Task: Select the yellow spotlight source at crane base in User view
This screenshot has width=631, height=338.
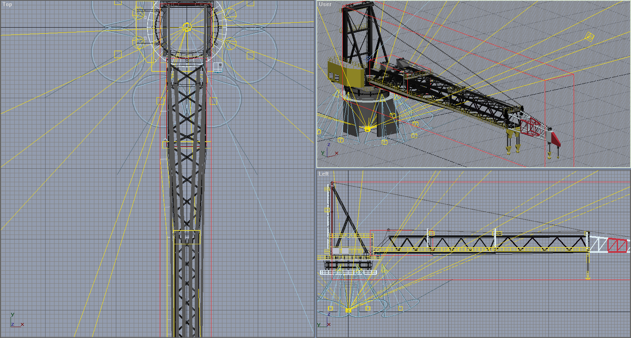Action: pyautogui.click(x=368, y=129)
